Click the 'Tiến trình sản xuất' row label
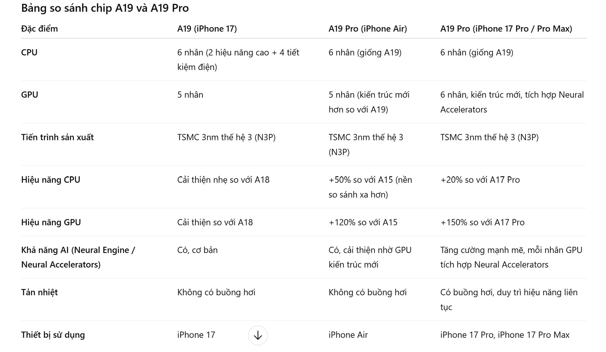Image resolution: width=606 pixels, height=352 pixels. (x=57, y=137)
